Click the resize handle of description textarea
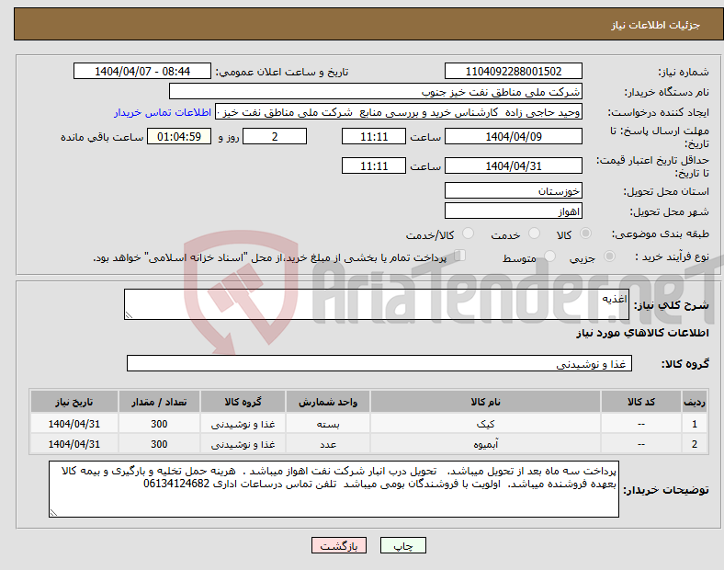Viewport: 724px width, 570px height. point(129,315)
